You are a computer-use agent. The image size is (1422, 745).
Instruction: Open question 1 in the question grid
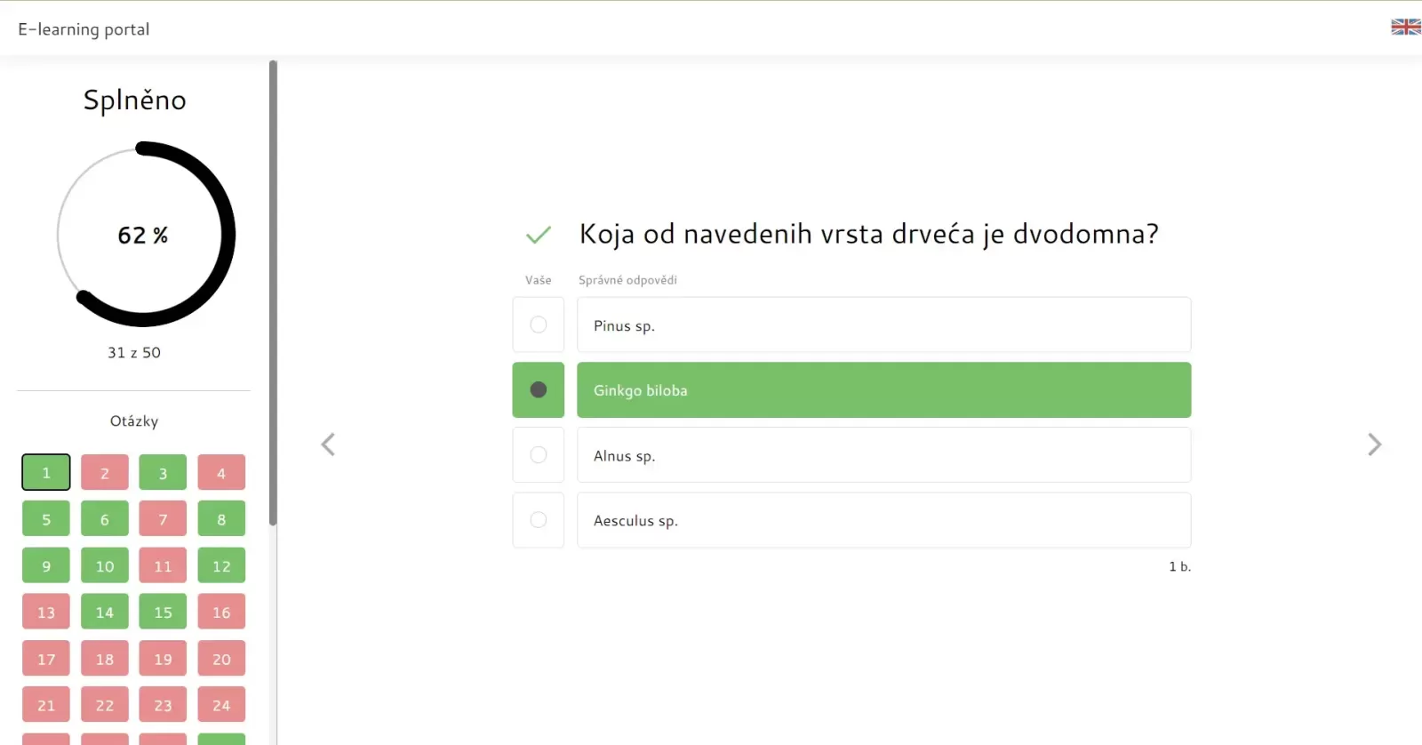pyautogui.click(x=46, y=473)
